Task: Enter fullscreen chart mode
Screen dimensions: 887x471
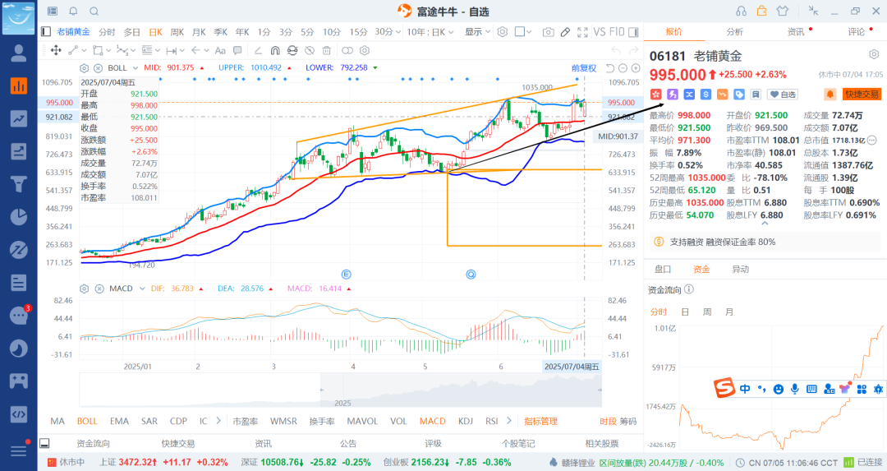Action: (x=582, y=32)
